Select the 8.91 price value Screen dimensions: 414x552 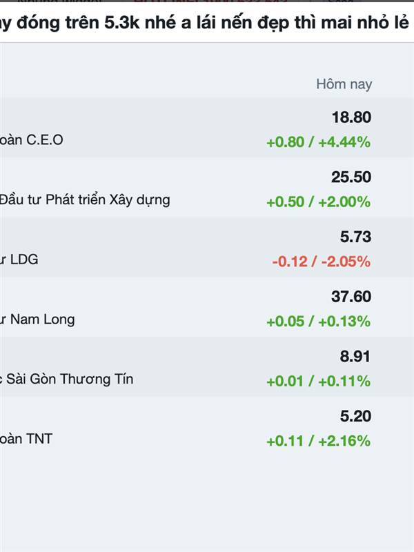(x=355, y=356)
